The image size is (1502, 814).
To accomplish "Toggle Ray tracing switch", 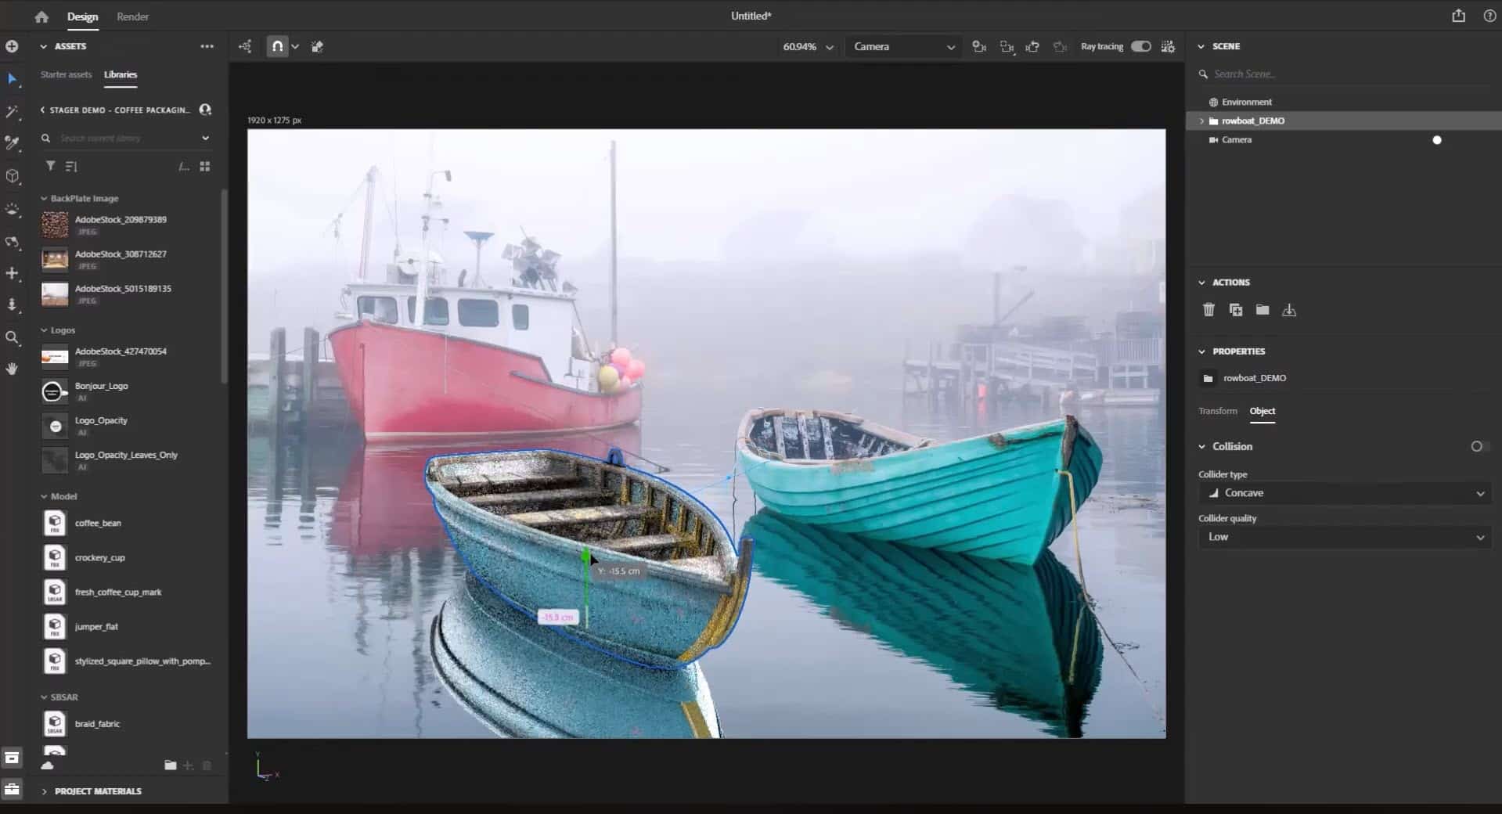I will [x=1140, y=46].
